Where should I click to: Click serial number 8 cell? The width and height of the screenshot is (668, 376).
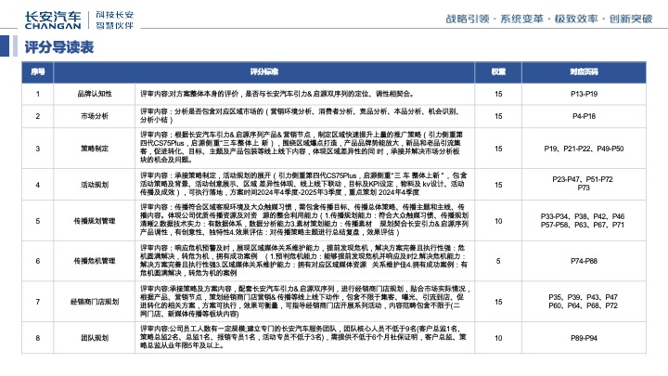point(38,338)
